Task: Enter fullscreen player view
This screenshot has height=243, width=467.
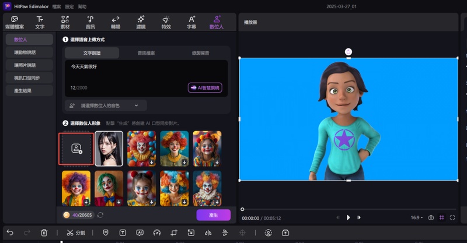Action: [452, 218]
